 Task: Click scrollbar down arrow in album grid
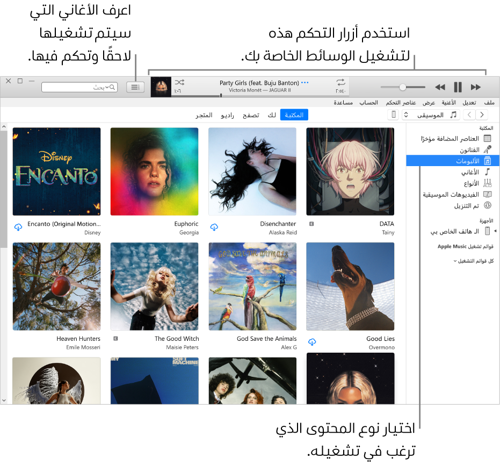pos(4,400)
